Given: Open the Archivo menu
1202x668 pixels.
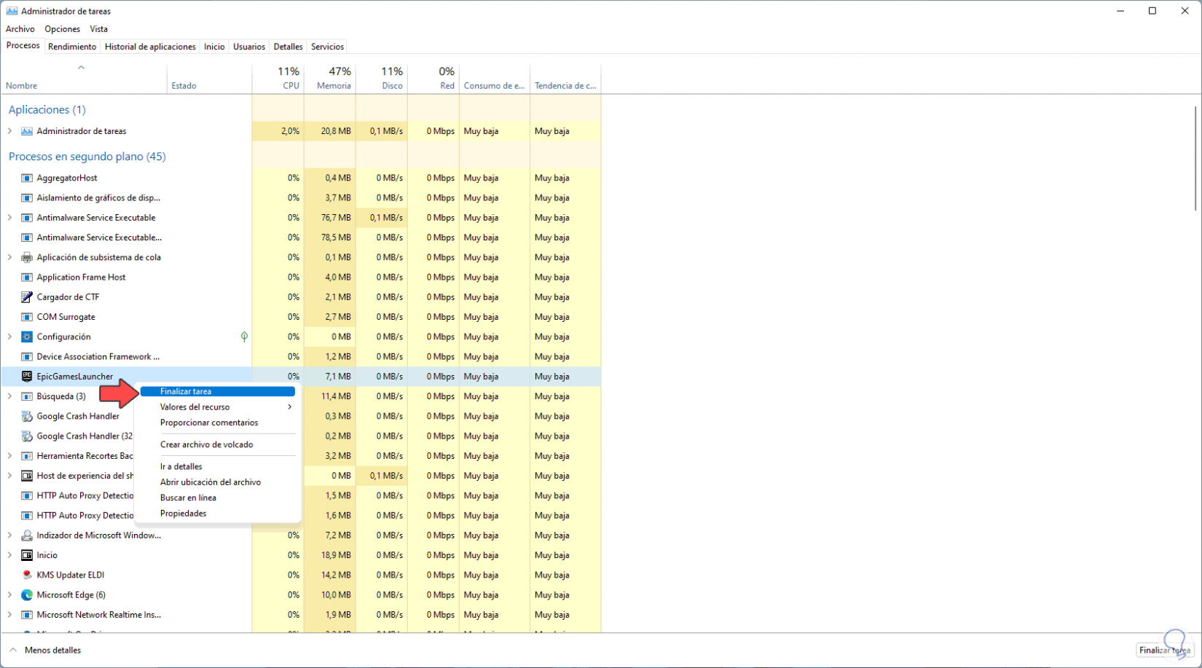Looking at the screenshot, I should [x=20, y=29].
